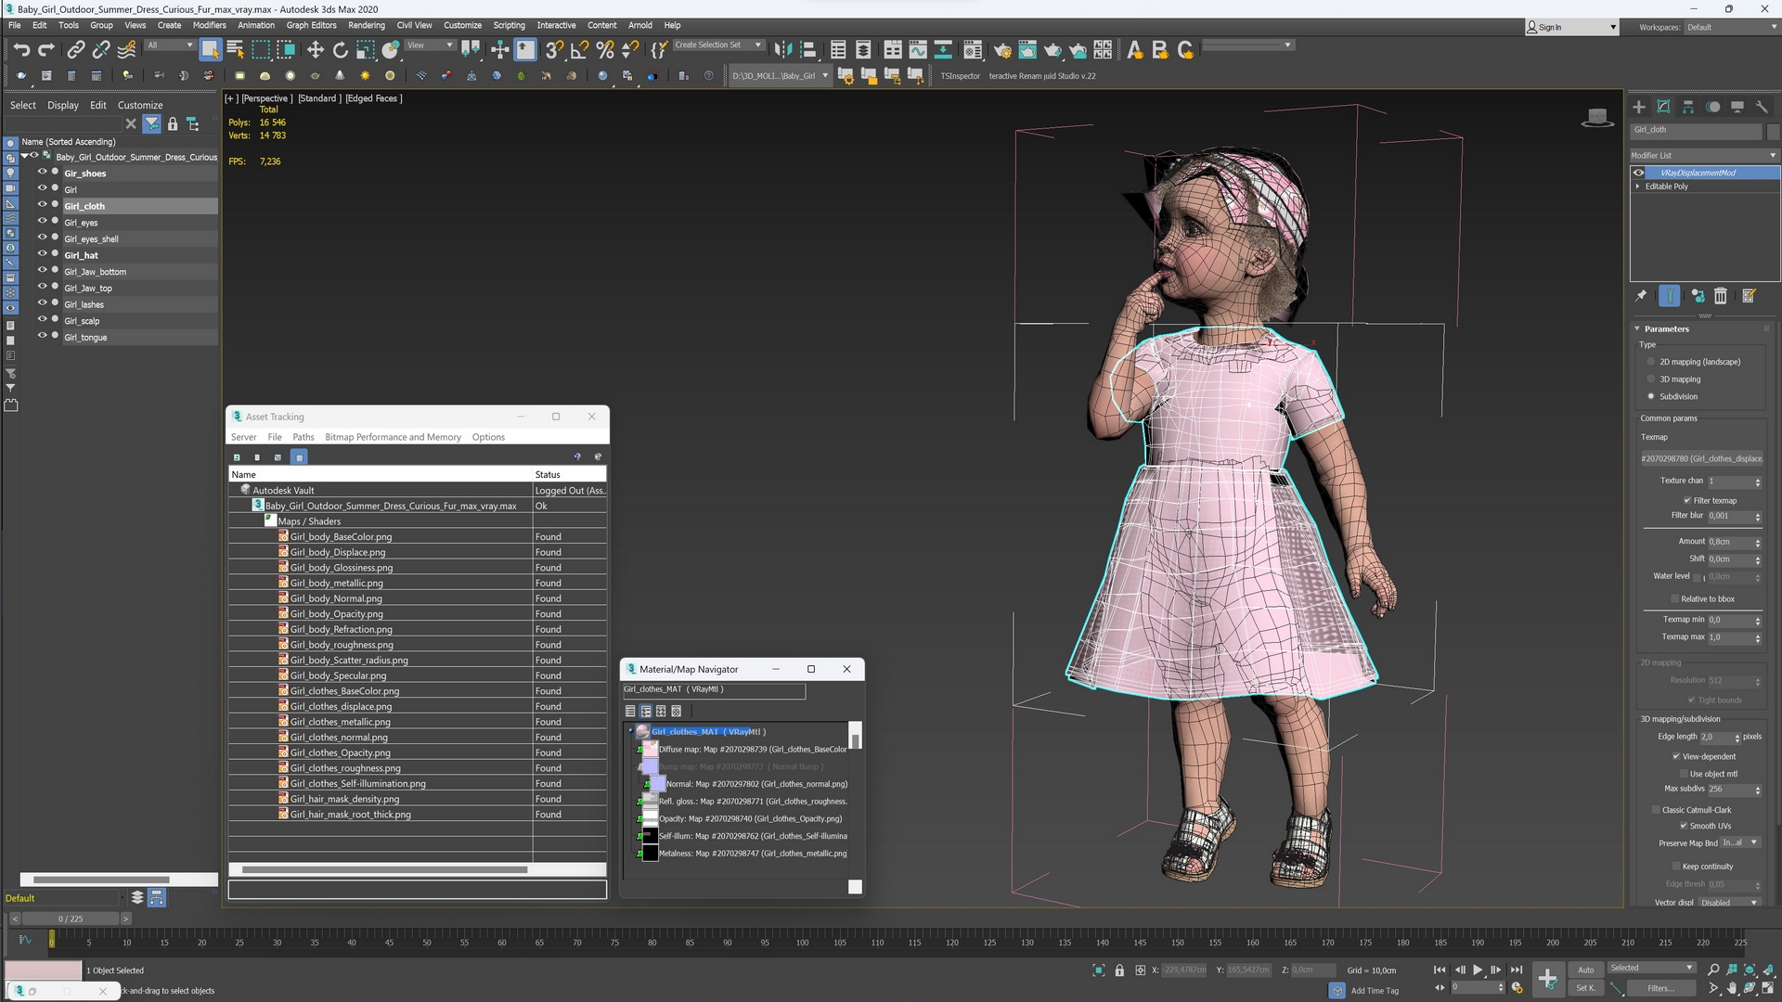Hide Girl_shoes via its eye icon
The width and height of the screenshot is (1782, 1002).
pyautogui.click(x=42, y=173)
